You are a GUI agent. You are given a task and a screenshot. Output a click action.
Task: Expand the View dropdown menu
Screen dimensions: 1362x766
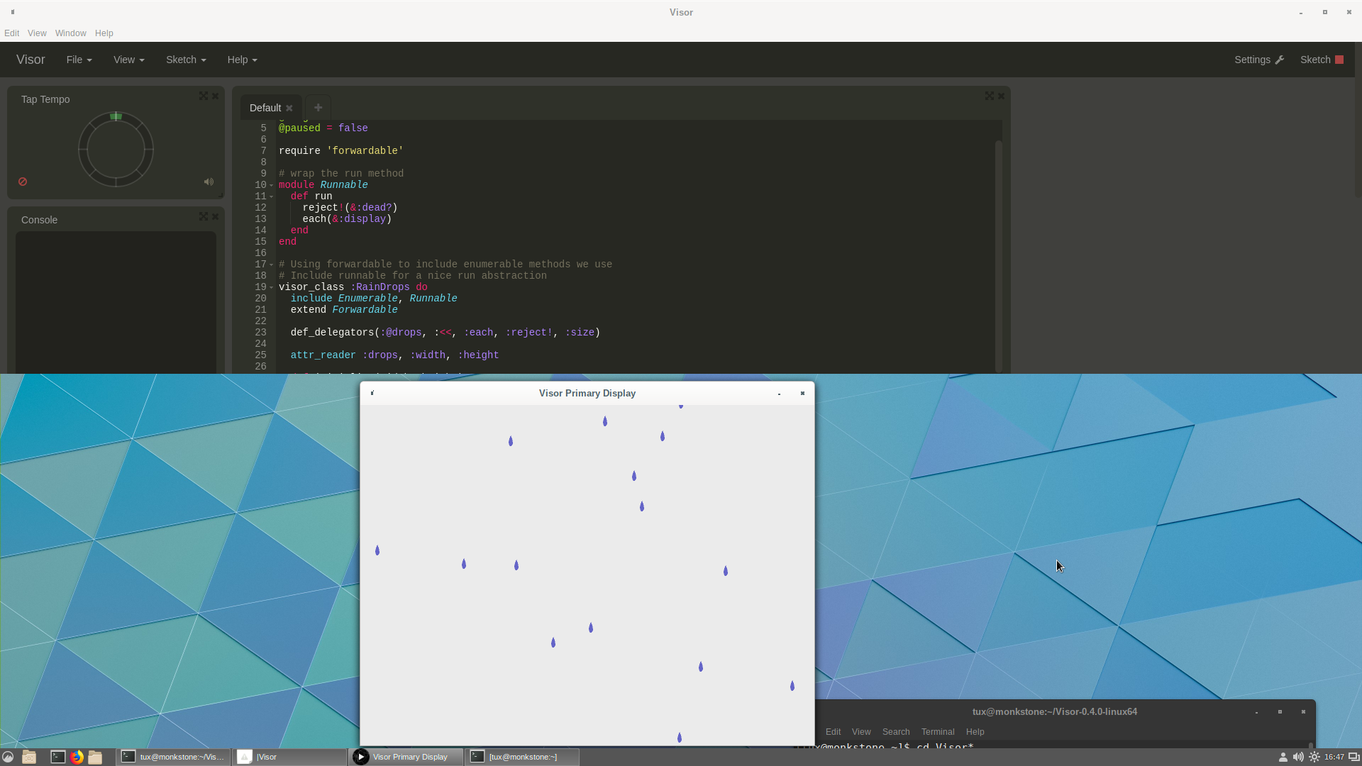point(128,59)
